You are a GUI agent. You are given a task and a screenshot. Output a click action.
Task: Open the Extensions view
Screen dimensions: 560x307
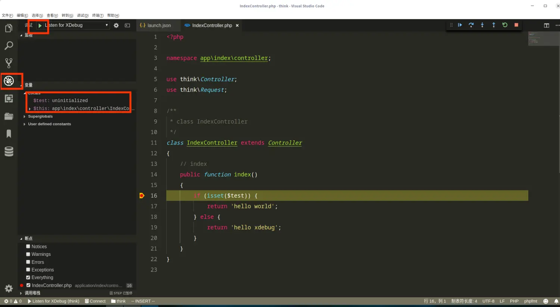click(9, 99)
